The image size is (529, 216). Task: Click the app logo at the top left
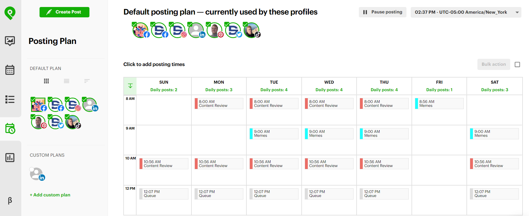pyautogui.click(x=10, y=13)
